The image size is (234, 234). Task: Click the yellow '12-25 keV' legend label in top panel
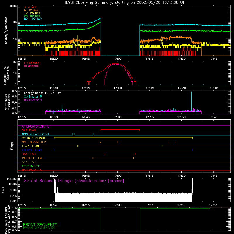coord(32,13)
